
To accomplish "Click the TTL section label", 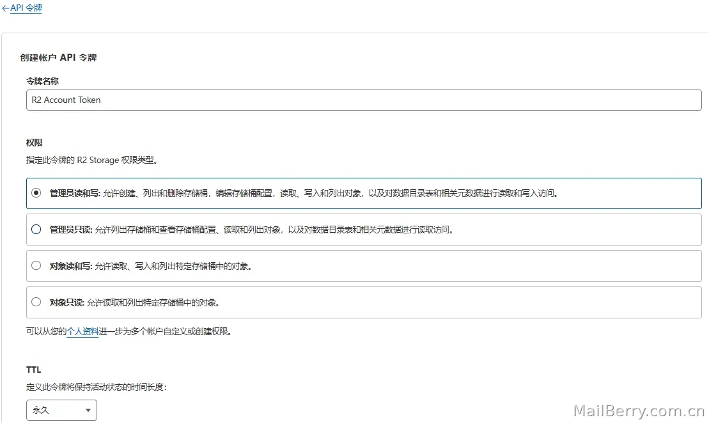I will pyautogui.click(x=34, y=370).
